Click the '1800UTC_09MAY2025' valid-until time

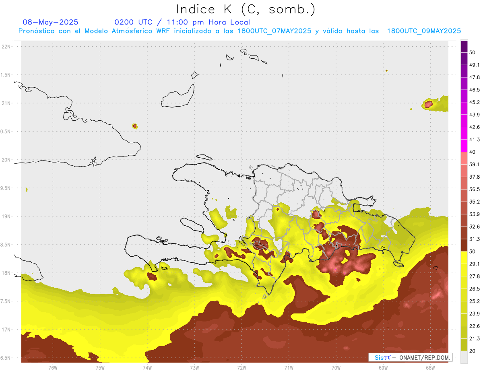coord(424,31)
